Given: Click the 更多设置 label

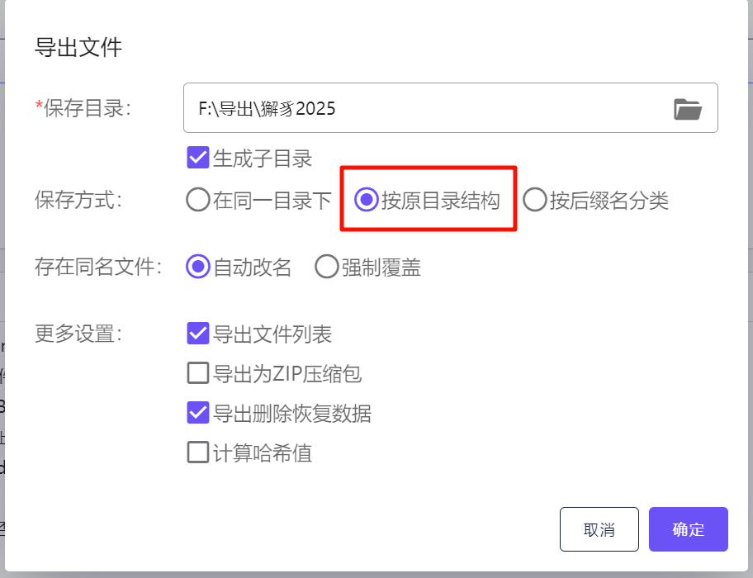Looking at the screenshot, I should click(78, 334).
